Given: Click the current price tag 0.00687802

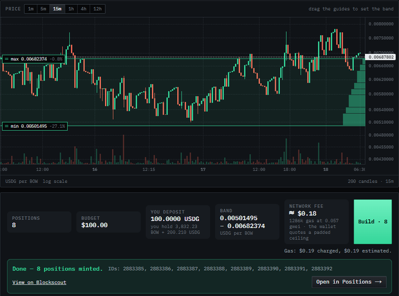Looking at the screenshot, I should point(381,57).
